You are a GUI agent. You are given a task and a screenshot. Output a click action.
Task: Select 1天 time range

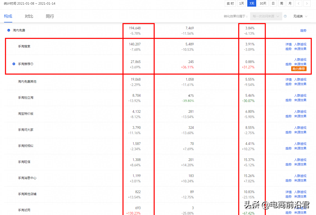(x=241, y=4)
